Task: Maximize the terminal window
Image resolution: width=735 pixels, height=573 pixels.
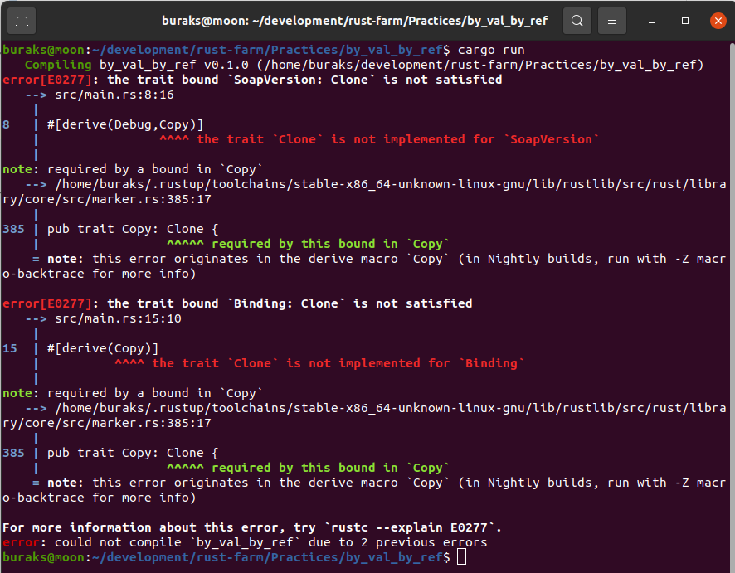Action: [x=685, y=20]
